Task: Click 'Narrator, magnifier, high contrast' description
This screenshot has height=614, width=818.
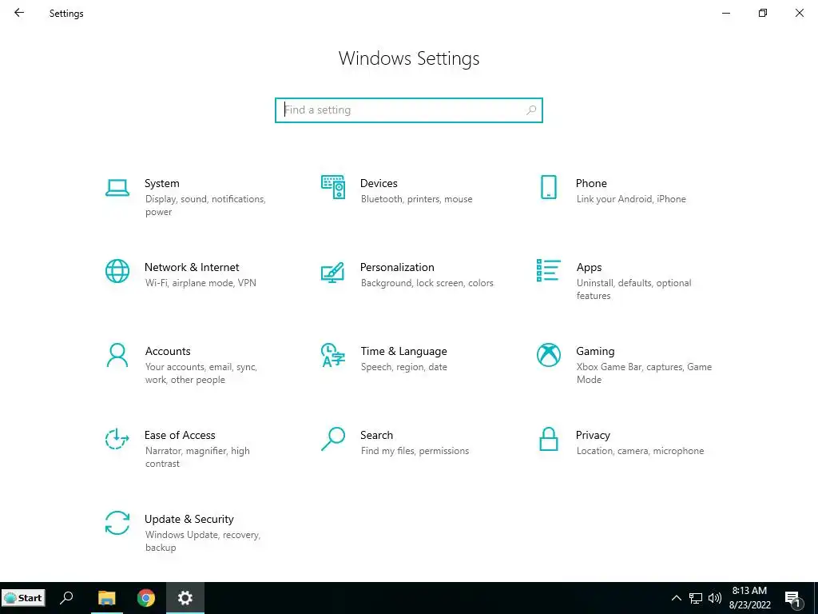Action: (x=197, y=457)
